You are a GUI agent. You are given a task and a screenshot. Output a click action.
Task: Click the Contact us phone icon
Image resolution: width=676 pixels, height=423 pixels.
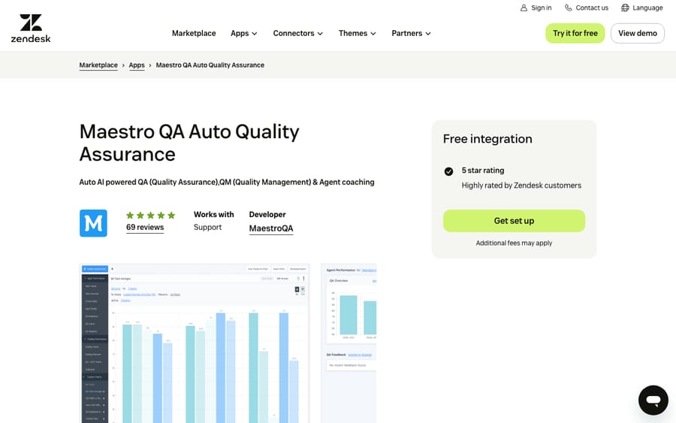pyautogui.click(x=569, y=8)
